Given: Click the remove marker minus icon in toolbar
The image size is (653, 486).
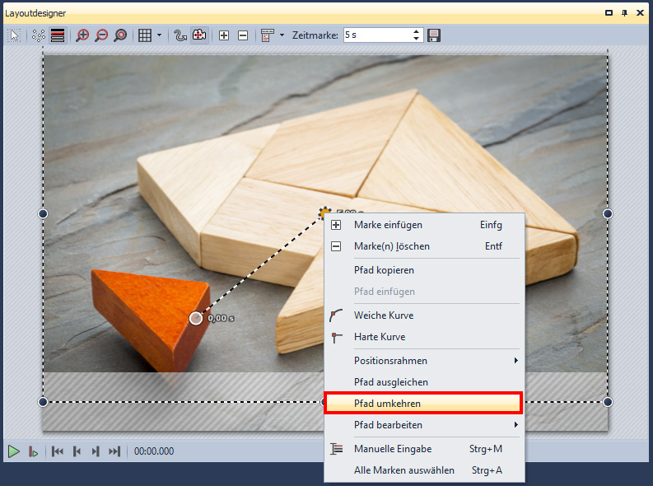Looking at the screenshot, I should click(242, 35).
